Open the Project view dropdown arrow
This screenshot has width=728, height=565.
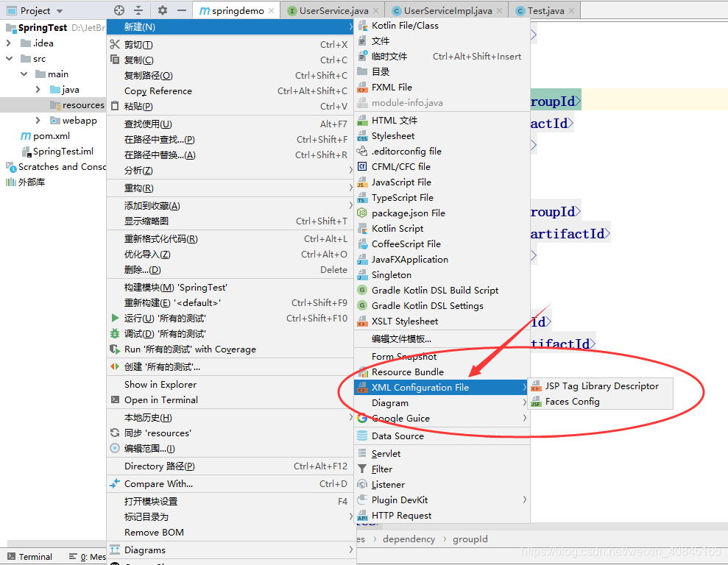point(60,11)
